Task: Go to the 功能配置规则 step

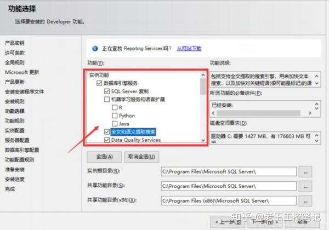Action: tap(20, 160)
